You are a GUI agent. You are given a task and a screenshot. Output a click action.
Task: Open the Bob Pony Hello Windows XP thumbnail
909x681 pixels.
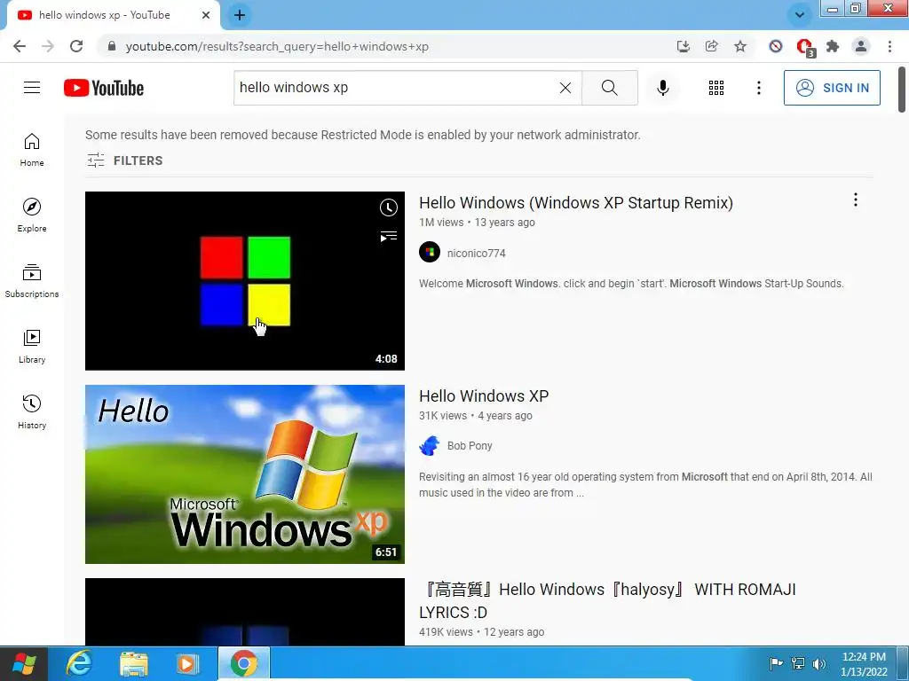(x=245, y=474)
